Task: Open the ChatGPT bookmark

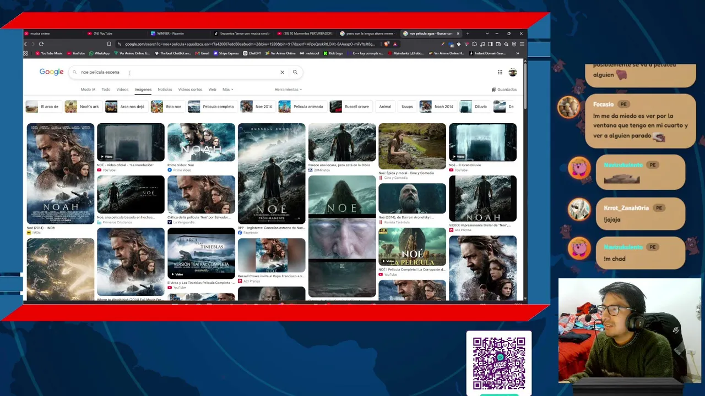Action: pos(252,53)
